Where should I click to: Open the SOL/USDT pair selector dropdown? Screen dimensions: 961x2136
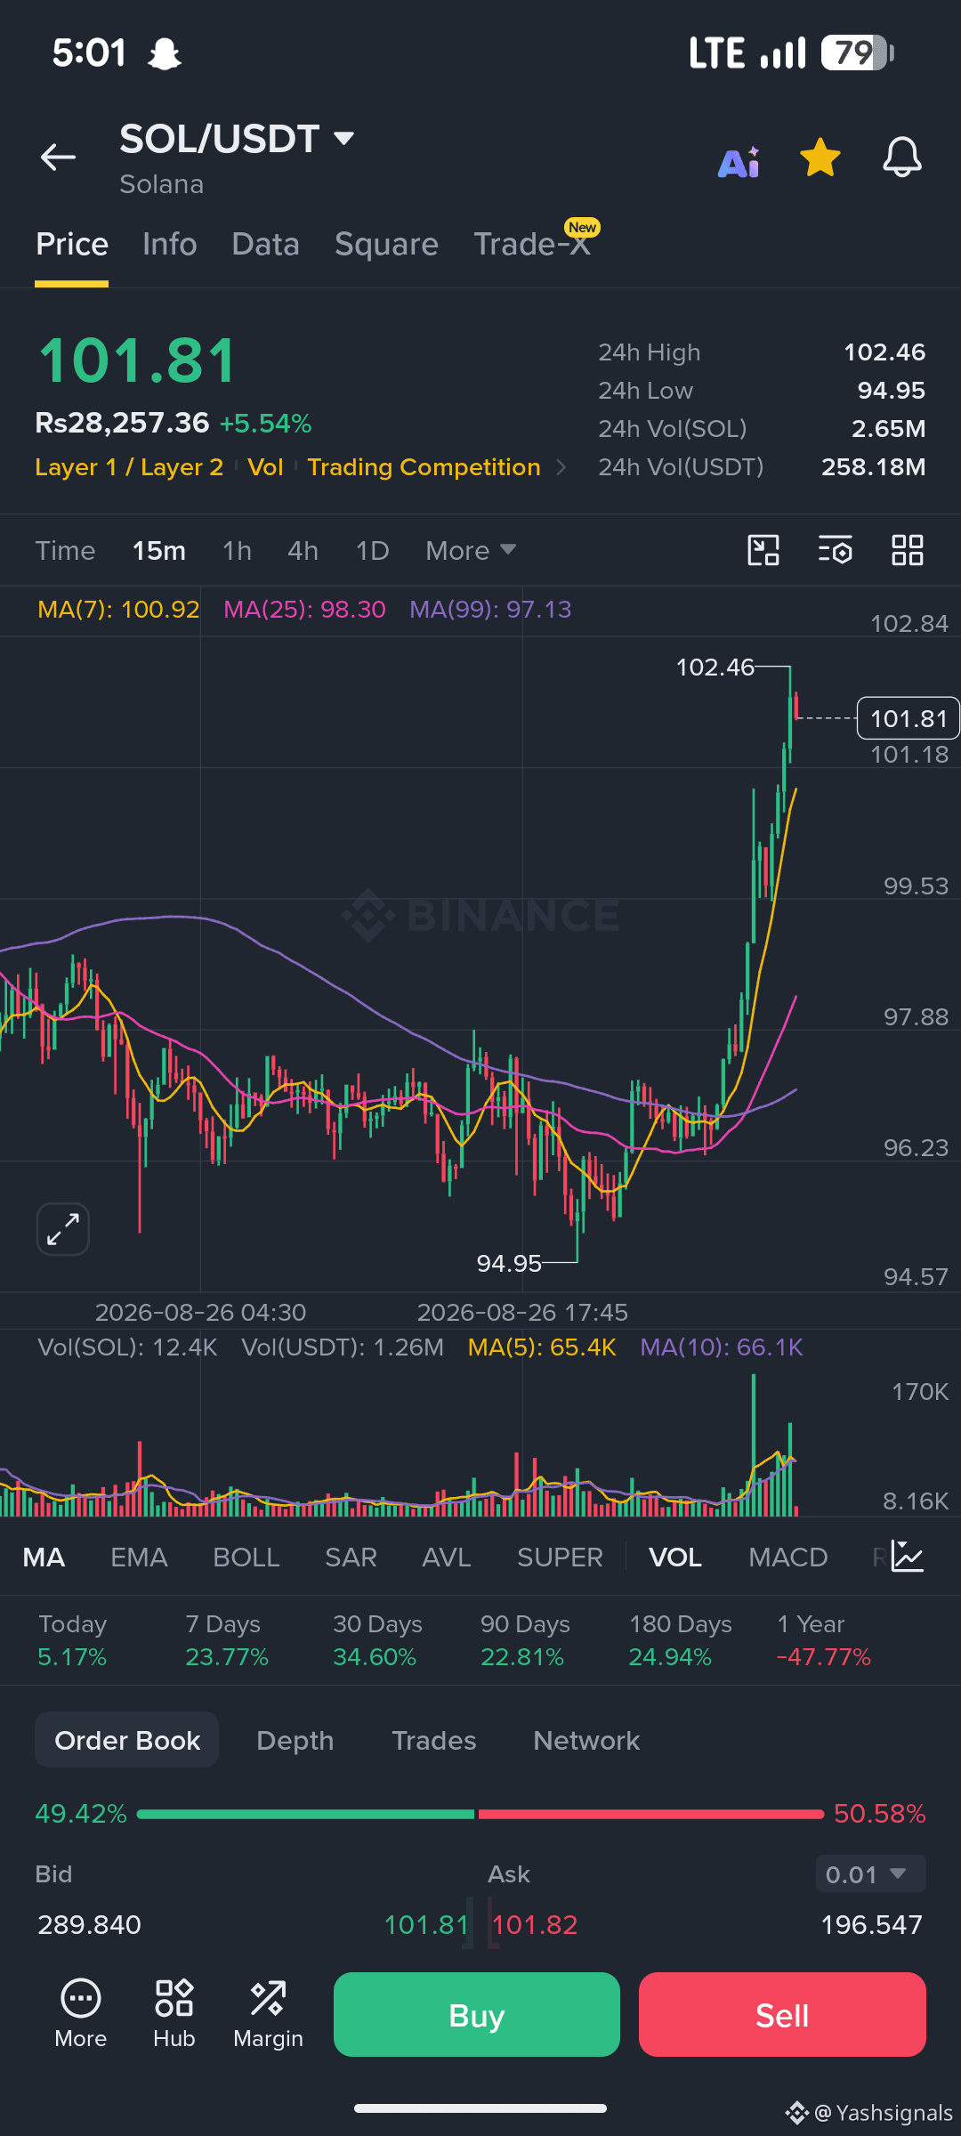click(237, 139)
